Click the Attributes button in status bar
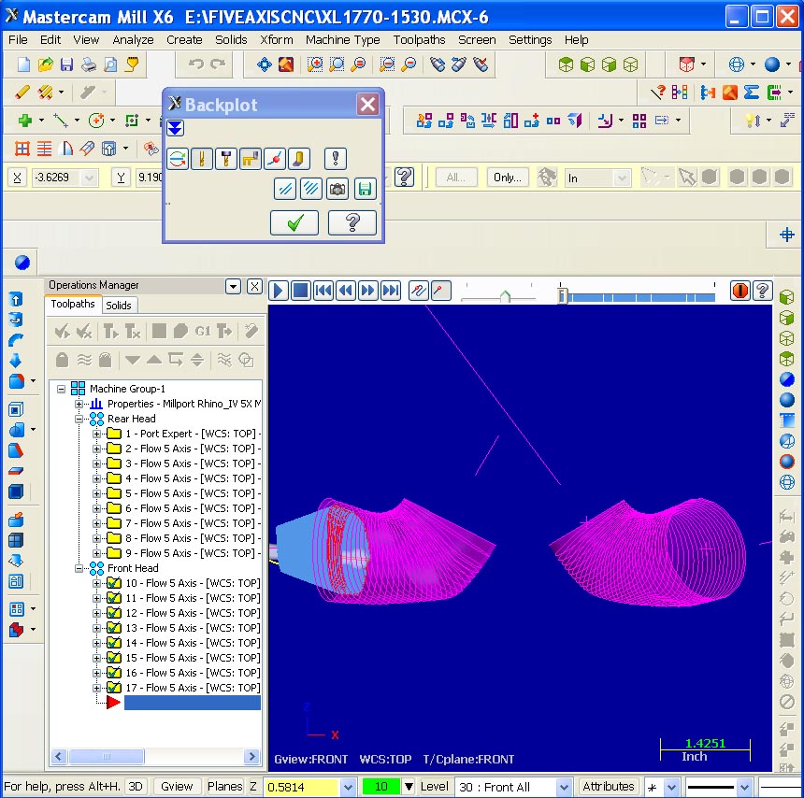The width and height of the screenshot is (804, 798). tap(608, 787)
